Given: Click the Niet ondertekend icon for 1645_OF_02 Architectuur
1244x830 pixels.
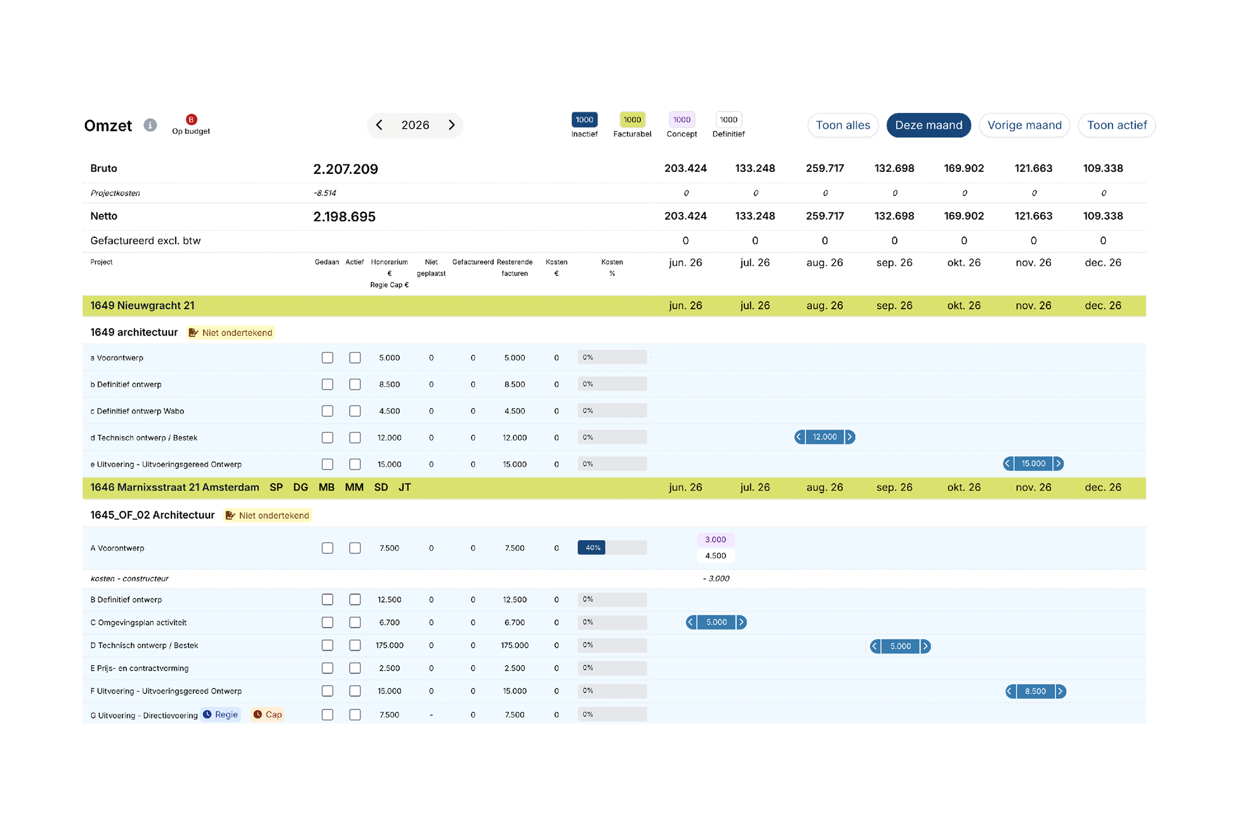Looking at the screenshot, I should [x=230, y=515].
